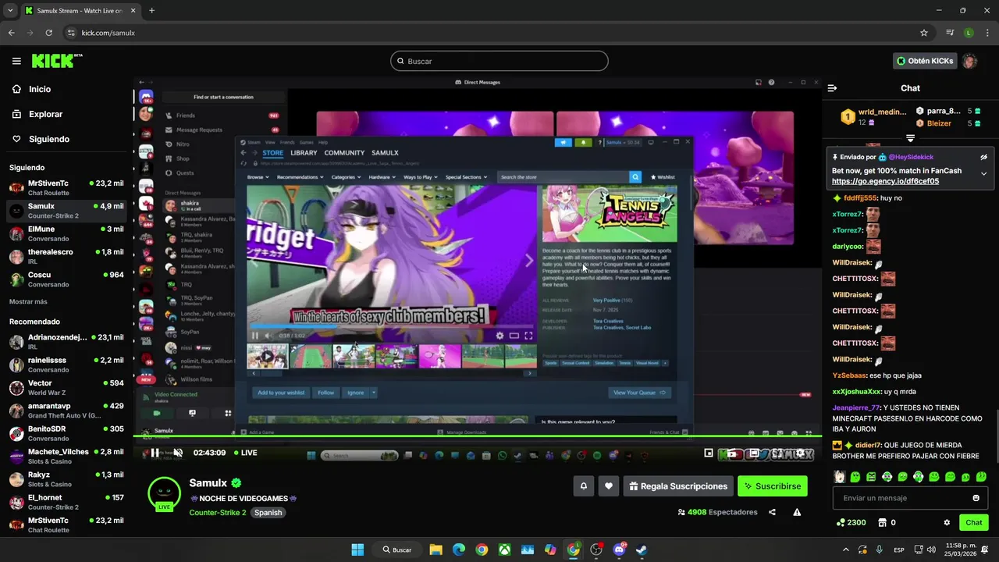The width and height of the screenshot is (999, 562).
Task: Open the Kicks points balance 2300
Action: click(851, 522)
